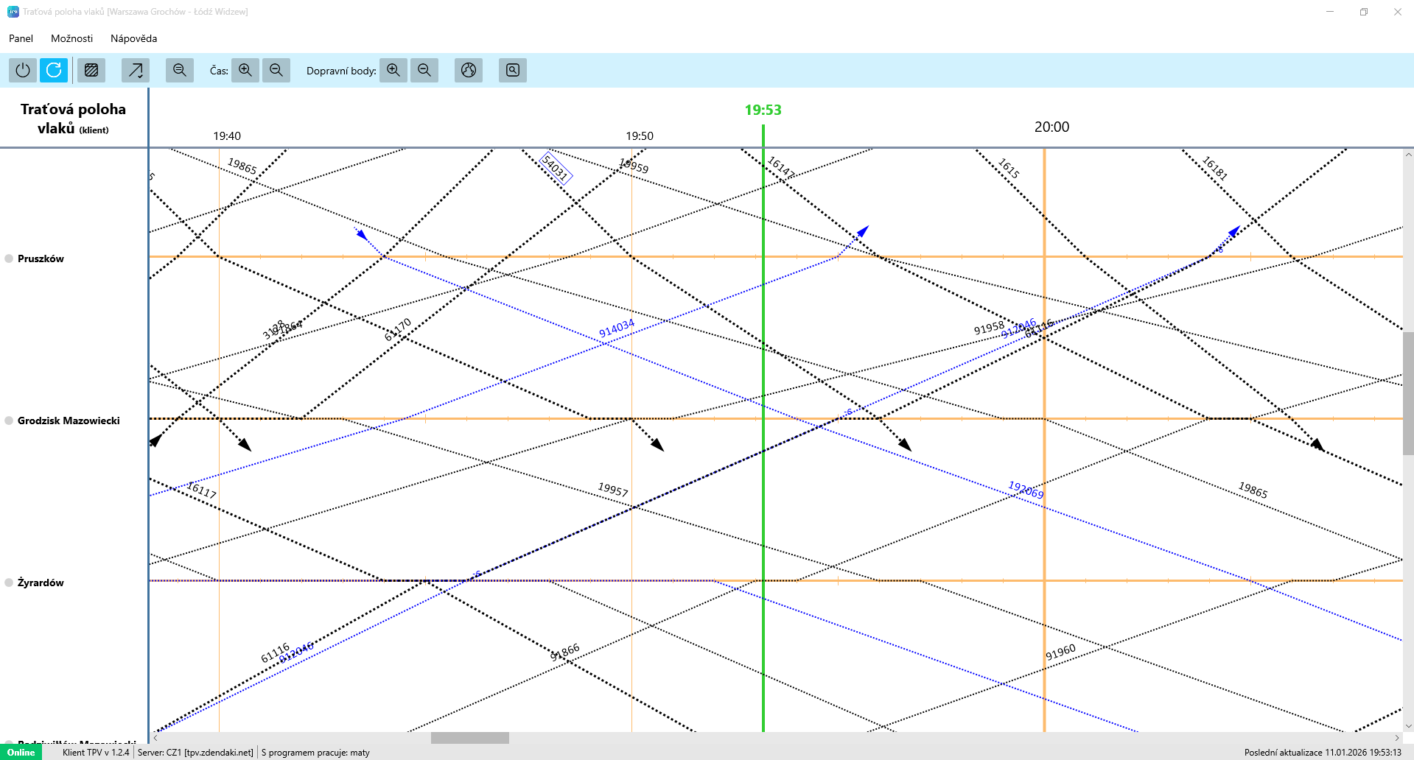Open the Panel menu
Screen dimensions: 1414x760
(x=21, y=38)
